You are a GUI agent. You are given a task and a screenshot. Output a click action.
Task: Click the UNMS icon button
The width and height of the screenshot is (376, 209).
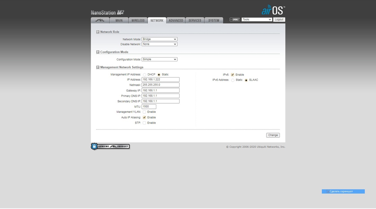(x=235, y=20)
